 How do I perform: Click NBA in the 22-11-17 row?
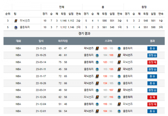pos(18,76)
